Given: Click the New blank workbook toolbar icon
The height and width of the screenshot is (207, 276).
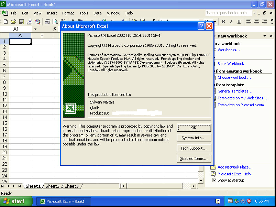Looking at the screenshot, I should [5, 22].
